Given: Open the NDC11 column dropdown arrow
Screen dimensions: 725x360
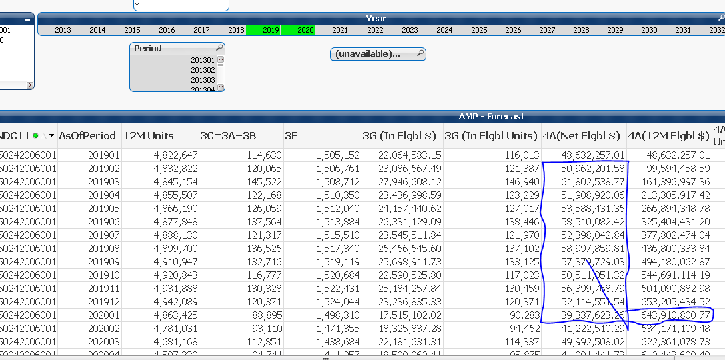Looking at the screenshot, I should coord(51,136).
